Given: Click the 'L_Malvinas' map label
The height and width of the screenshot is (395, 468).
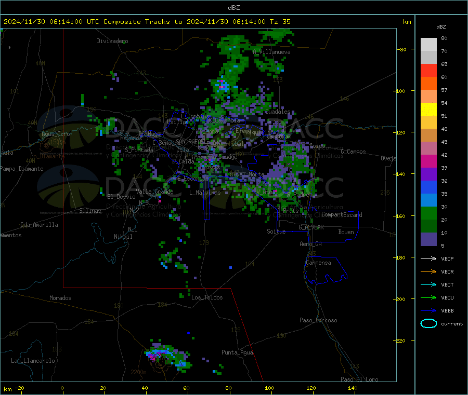Looking at the screenshot, I should pos(205,193).
